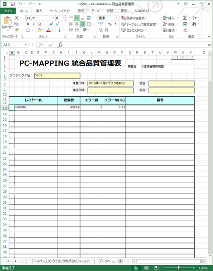Click the Paste clipboard icon

[8, 20]
